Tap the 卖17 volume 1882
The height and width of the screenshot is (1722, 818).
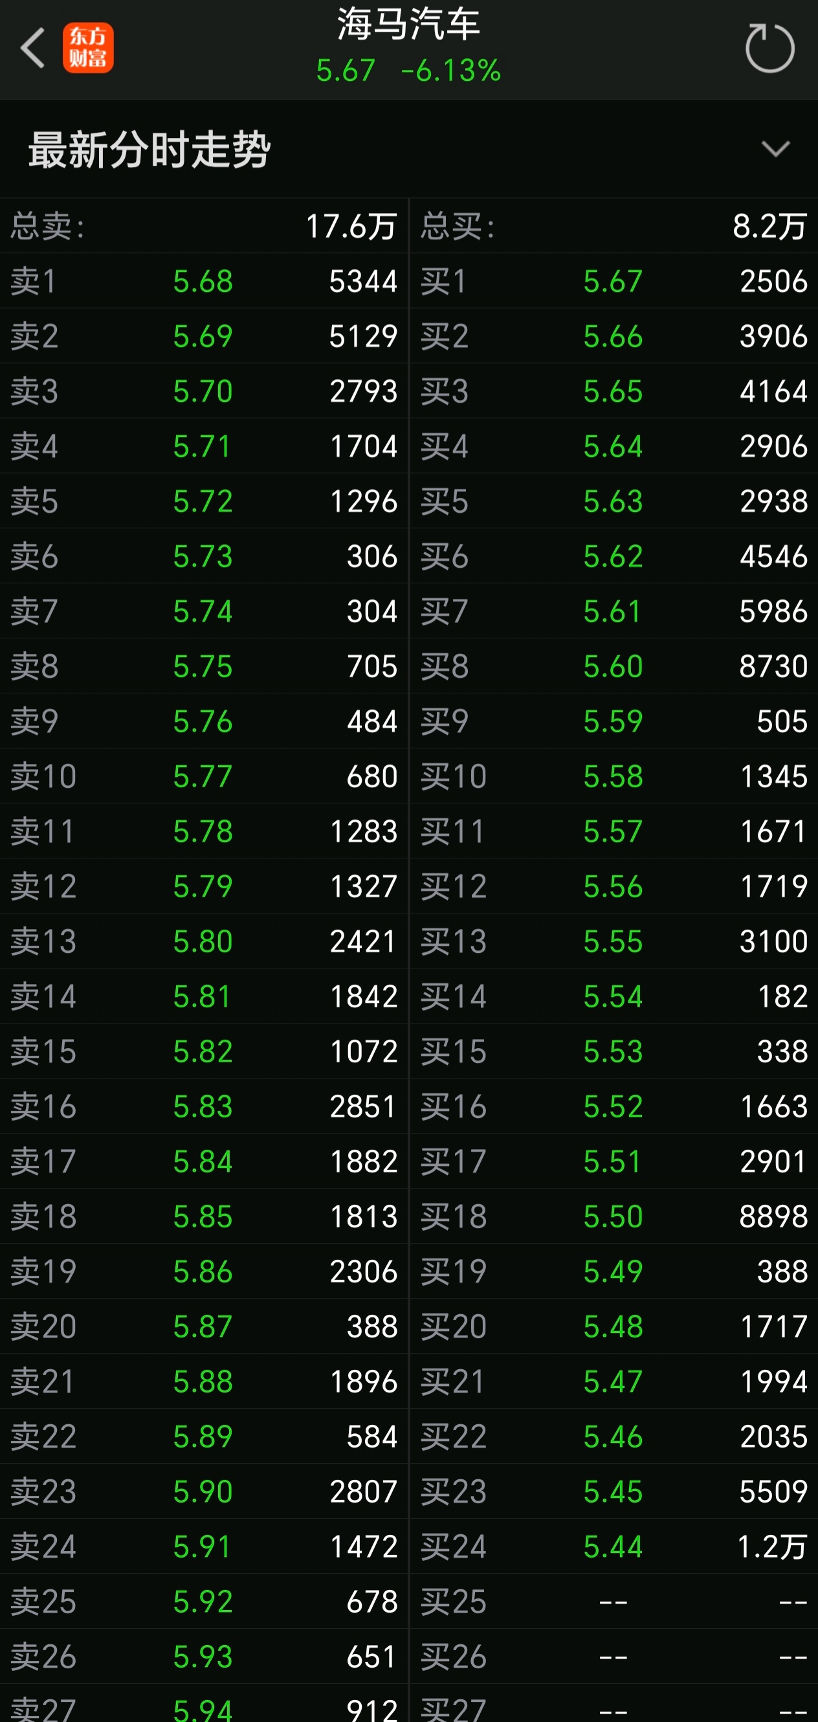click(x=364, y=1161)
